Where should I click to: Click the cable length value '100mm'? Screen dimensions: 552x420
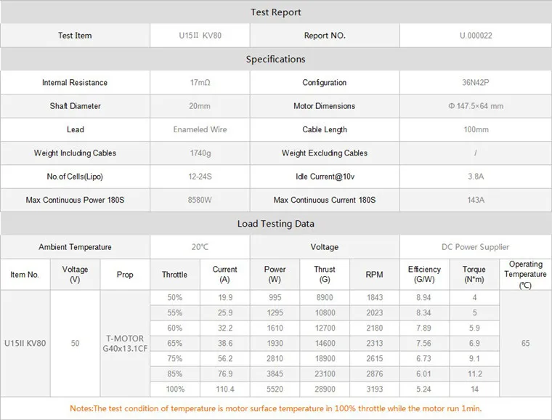pyautogui.click(x=476, y=129)
